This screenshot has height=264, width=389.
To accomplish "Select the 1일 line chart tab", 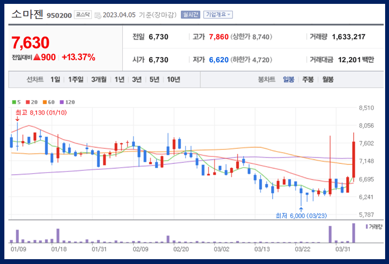I will [55, 79].
